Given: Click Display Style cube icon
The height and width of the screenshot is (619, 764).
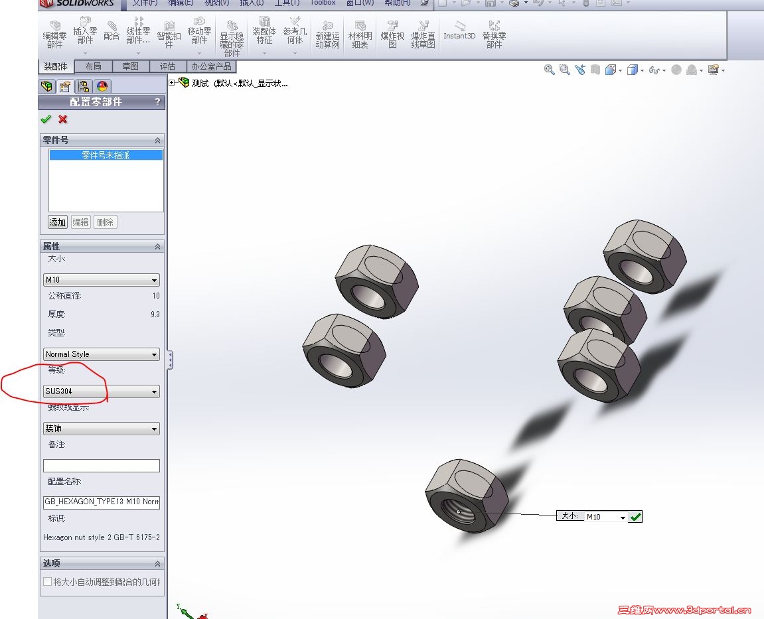Looking at the screenshot, I should (x=633, y=70).
